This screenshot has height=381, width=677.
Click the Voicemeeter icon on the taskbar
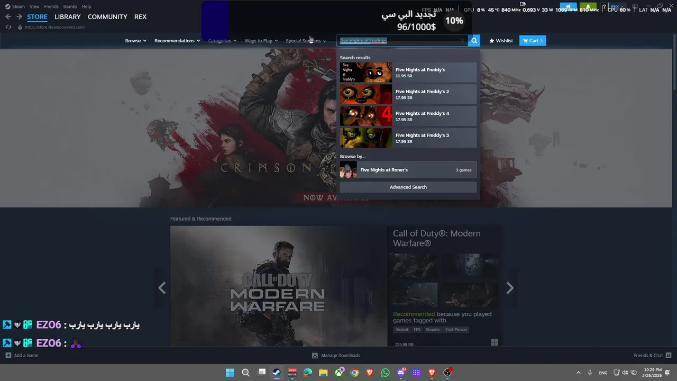click(292, 373)
